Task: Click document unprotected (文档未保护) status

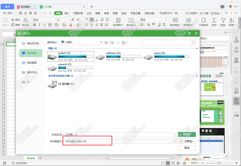Action: click(20, 163)
